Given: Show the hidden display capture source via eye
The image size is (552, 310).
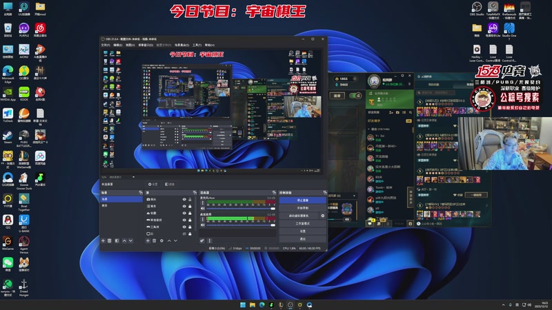Looking at the screenshot, I should 184,234.
